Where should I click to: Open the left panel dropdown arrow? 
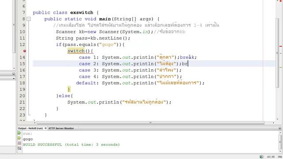(x=14, y=79)
